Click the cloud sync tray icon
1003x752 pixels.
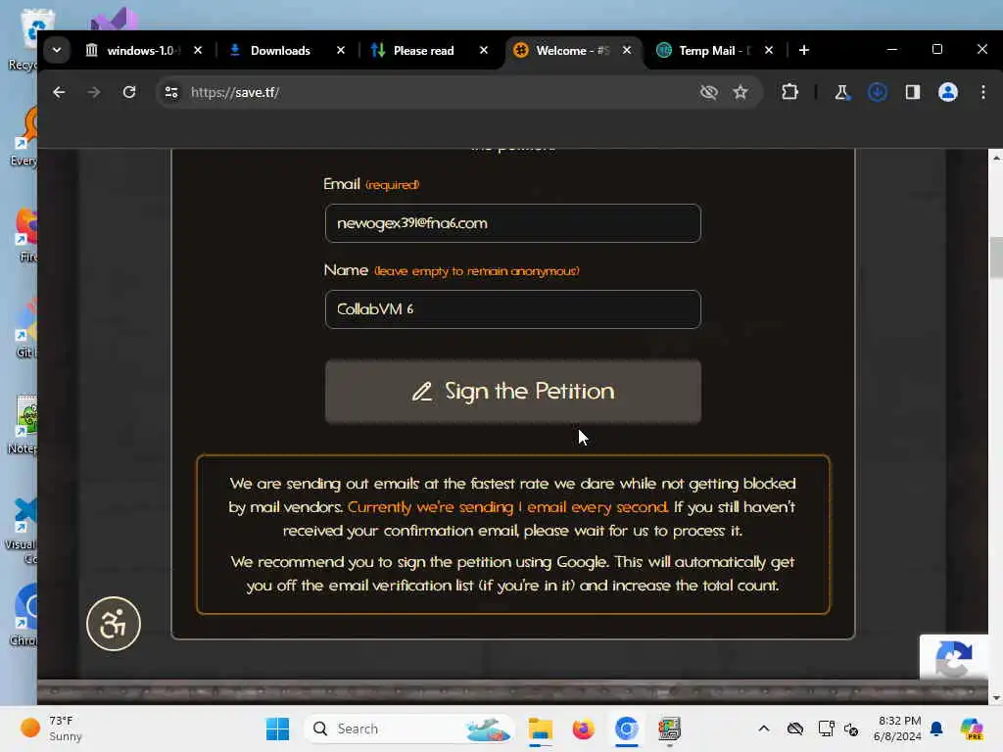(795, 728)
